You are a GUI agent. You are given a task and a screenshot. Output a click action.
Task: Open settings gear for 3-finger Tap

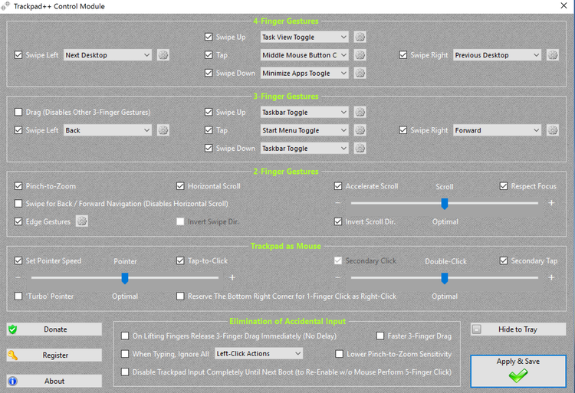[360, 130]
